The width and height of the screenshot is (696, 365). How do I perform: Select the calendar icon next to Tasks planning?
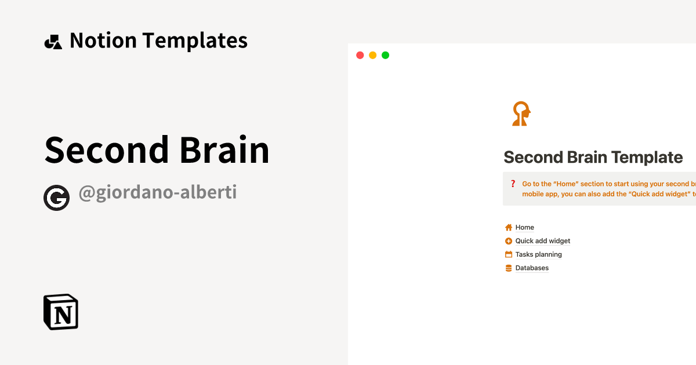coord(507,254)
